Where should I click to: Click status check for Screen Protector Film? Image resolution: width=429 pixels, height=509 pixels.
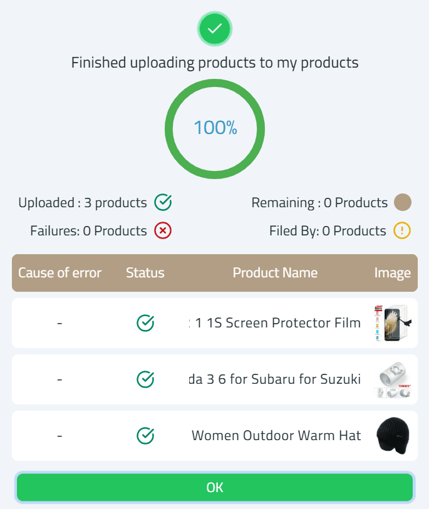[145, 323]
